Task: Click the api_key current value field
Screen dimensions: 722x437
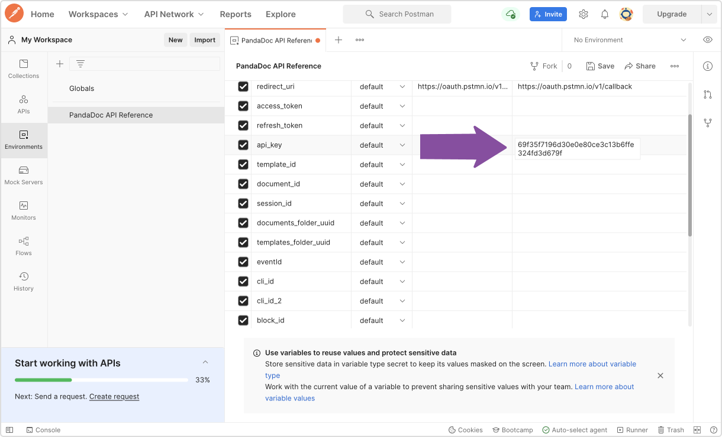Action: 577,149
